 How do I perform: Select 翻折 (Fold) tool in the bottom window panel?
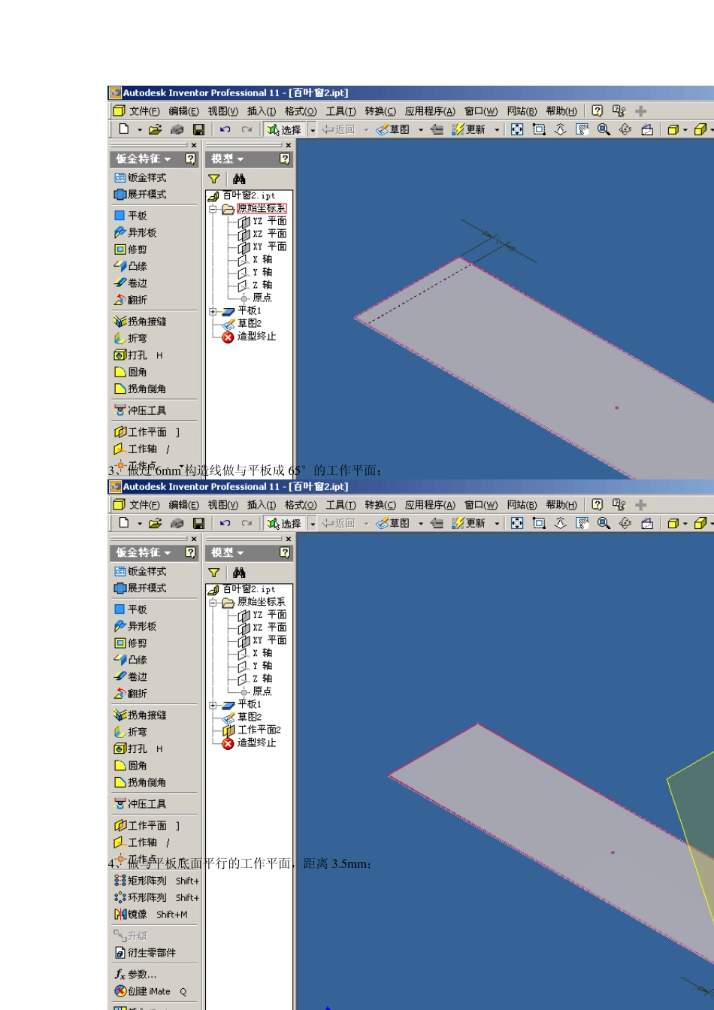132,693
